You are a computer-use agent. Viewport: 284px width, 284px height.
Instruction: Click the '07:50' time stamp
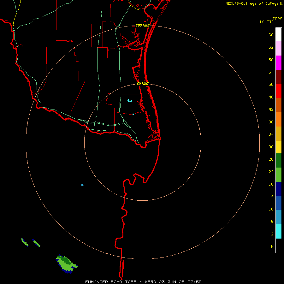(x=194, y=282)
